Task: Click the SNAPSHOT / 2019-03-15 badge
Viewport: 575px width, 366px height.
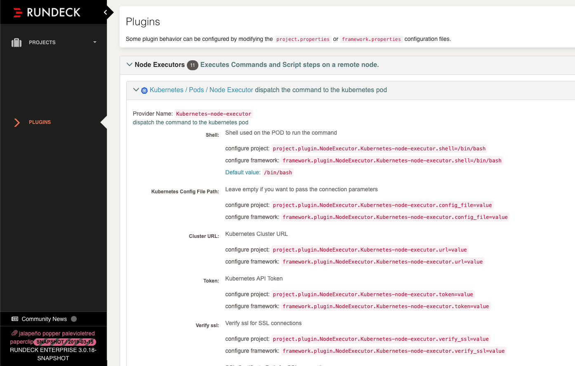Action: pos(64,342)
